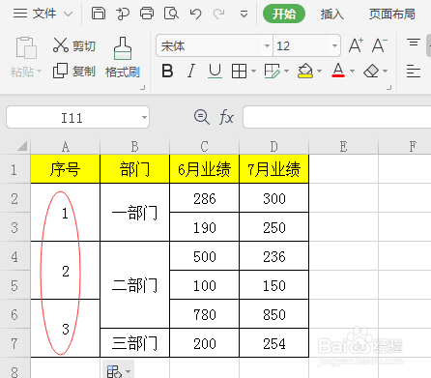
Task: Click cell with value 254
Action: [274, 343]
